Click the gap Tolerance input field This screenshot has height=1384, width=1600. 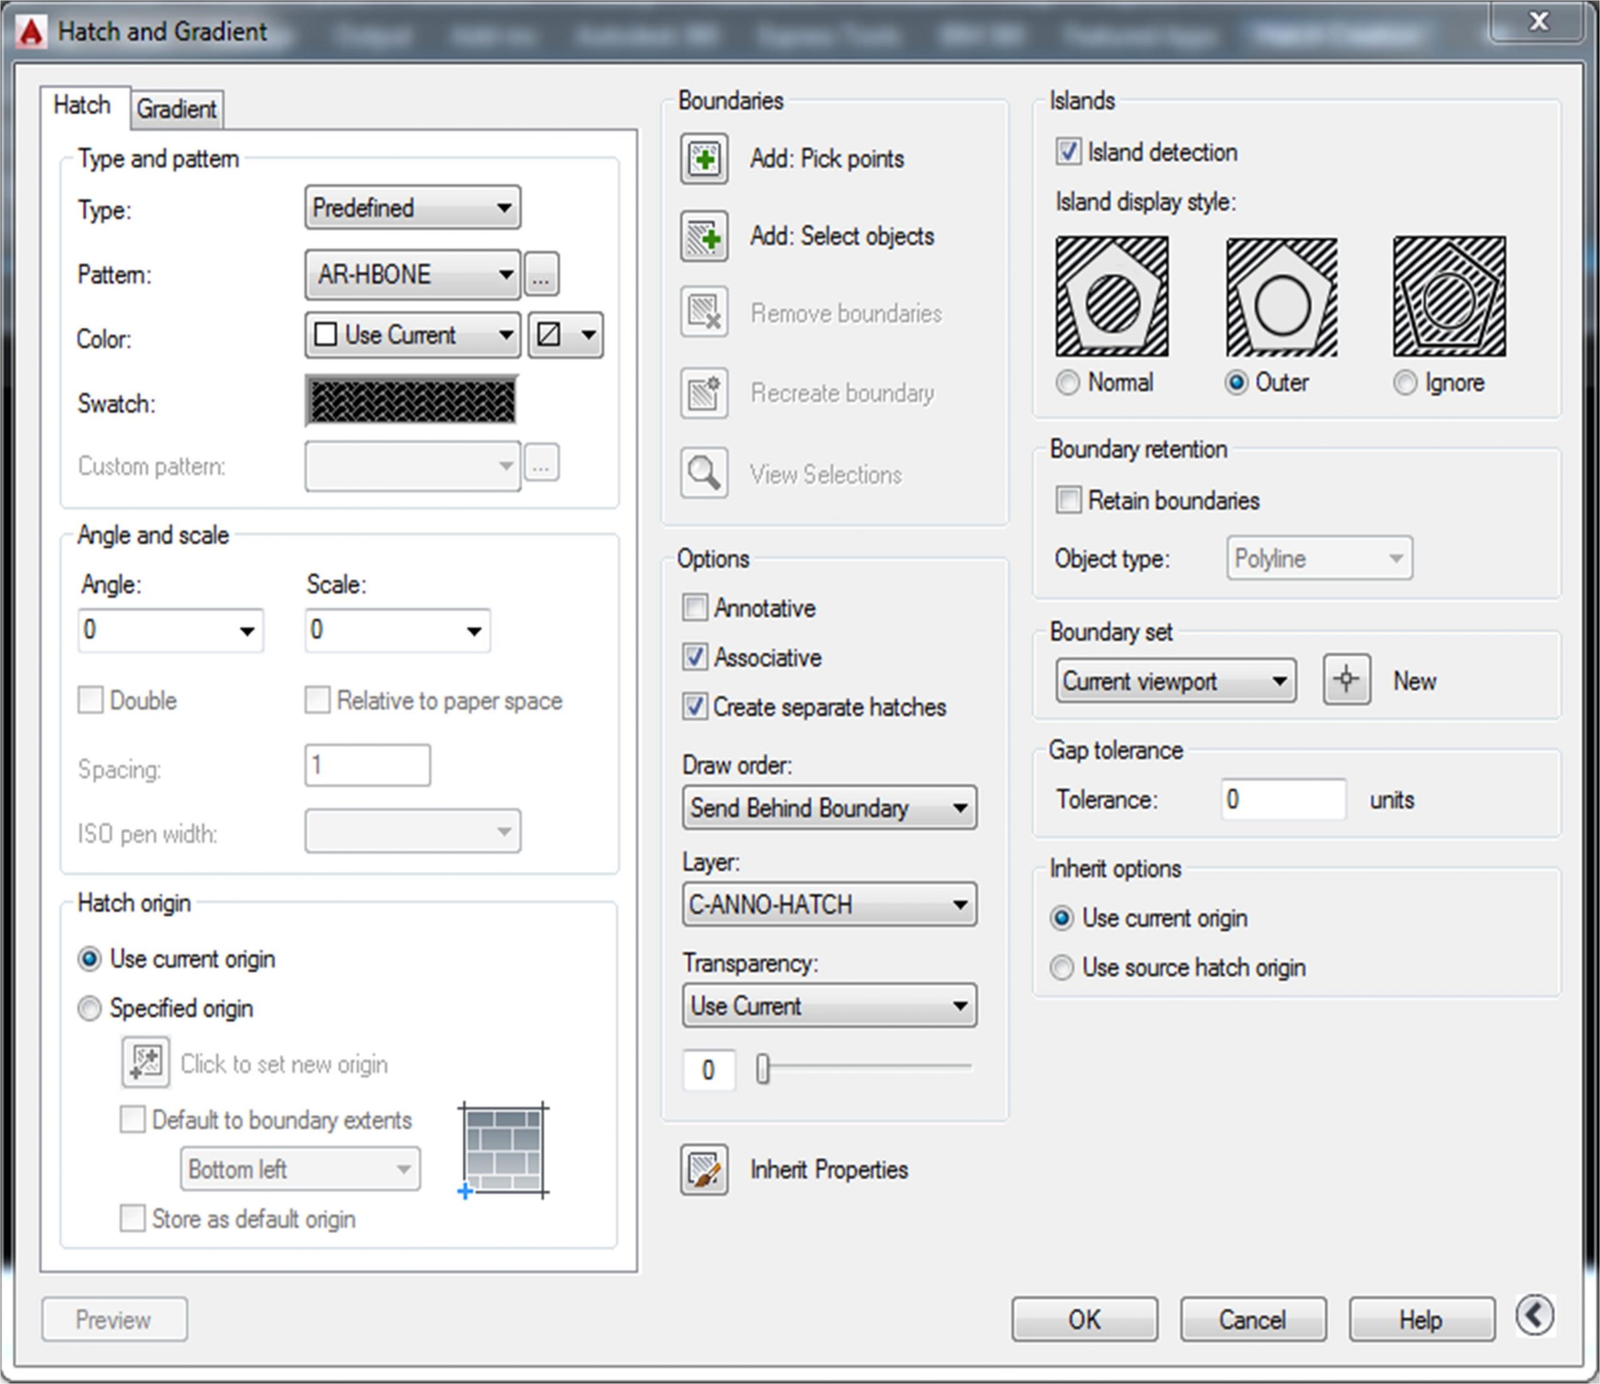click(1282, 799)
